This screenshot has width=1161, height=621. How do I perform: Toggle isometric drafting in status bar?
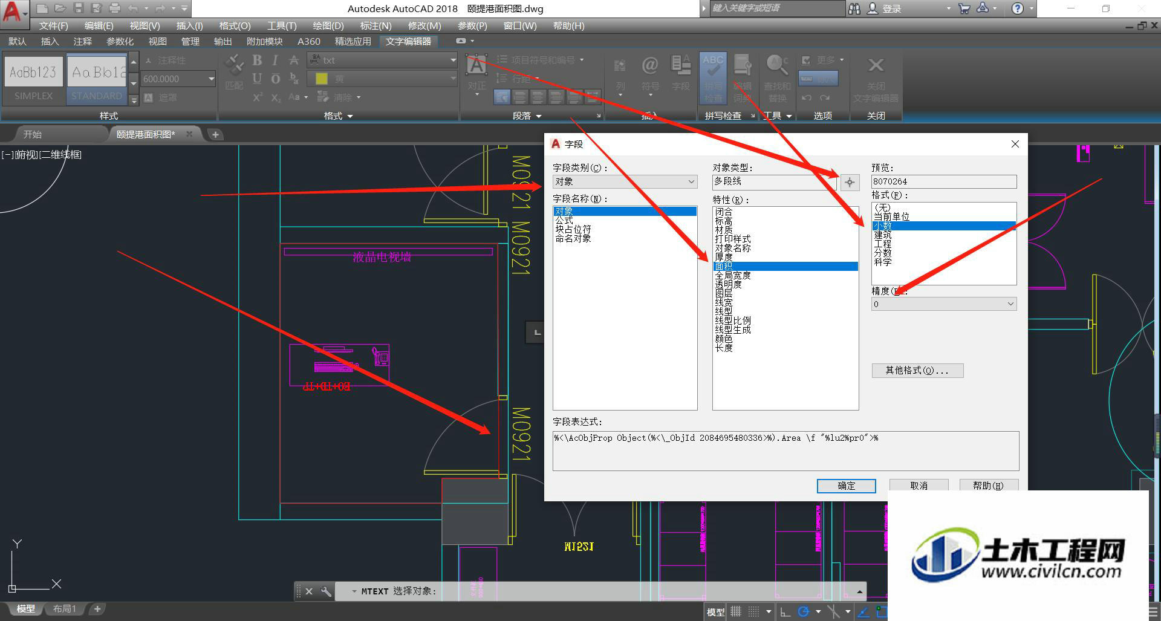833,611
